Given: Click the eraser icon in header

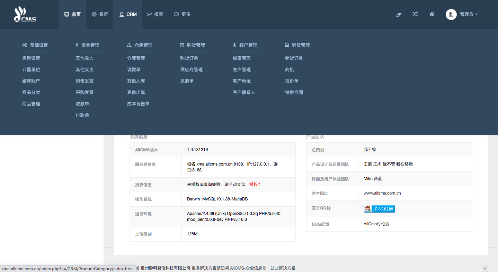Looking at the screenshot, I should tap(399, 15).
